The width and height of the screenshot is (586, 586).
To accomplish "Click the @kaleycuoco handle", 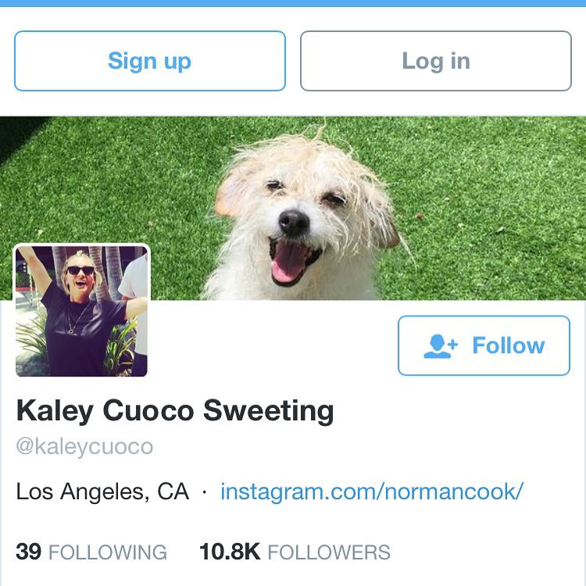I will [x=84, y=447].
